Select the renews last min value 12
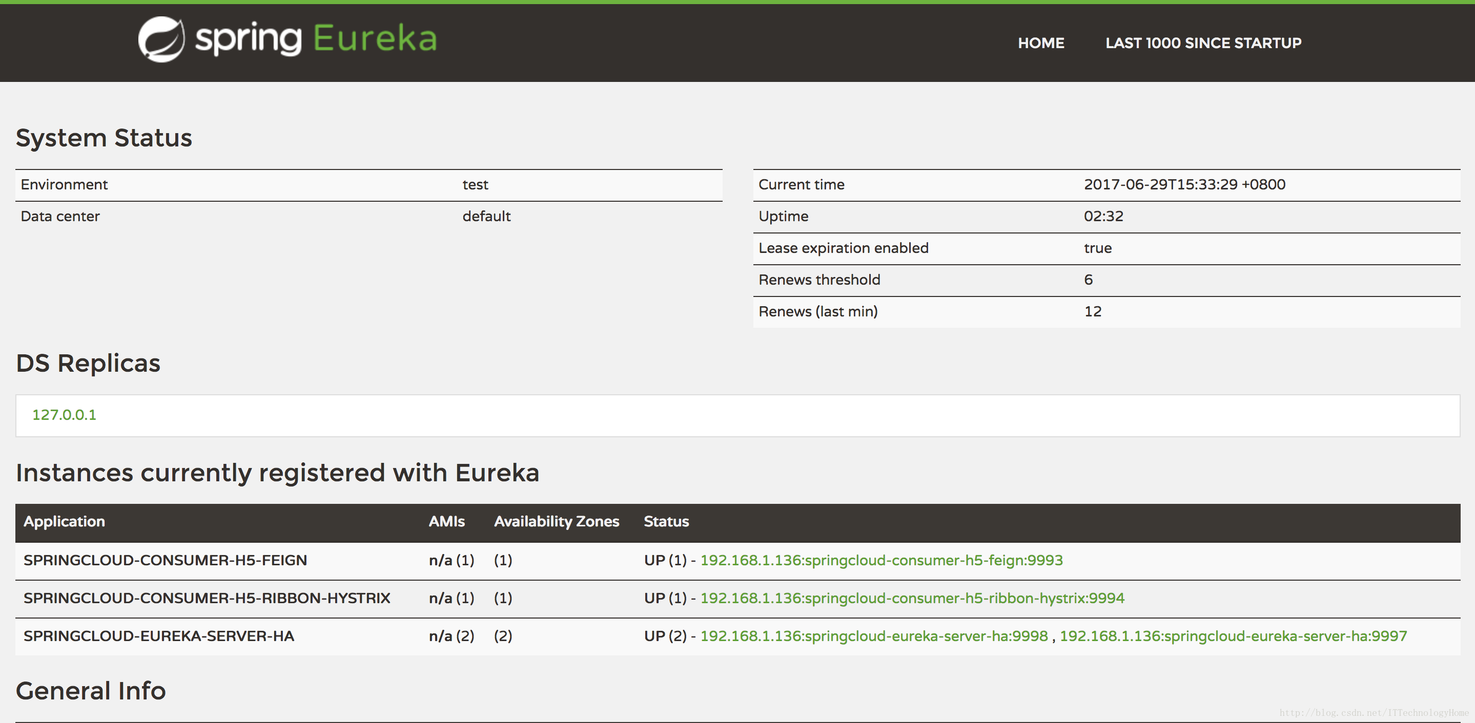 (1093, 311)
